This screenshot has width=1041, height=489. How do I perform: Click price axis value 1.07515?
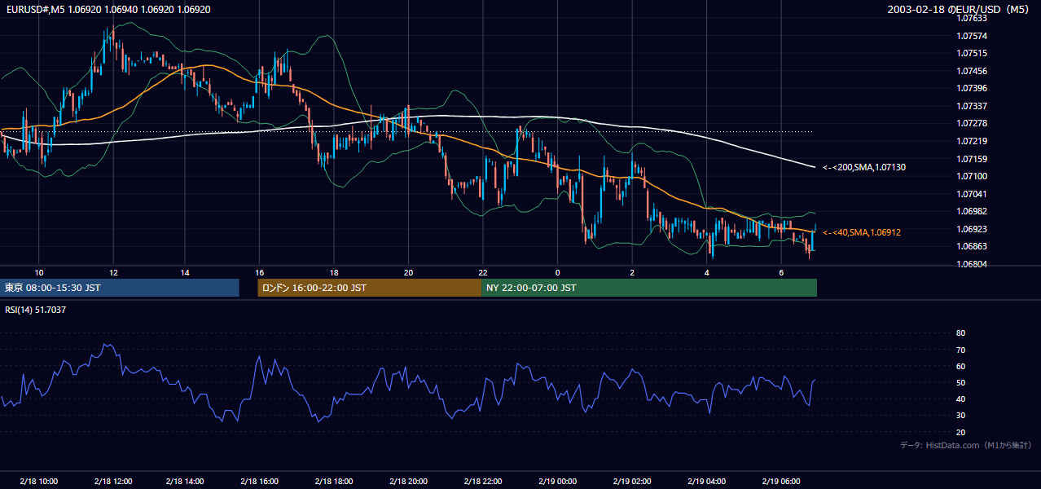(971, 53)
